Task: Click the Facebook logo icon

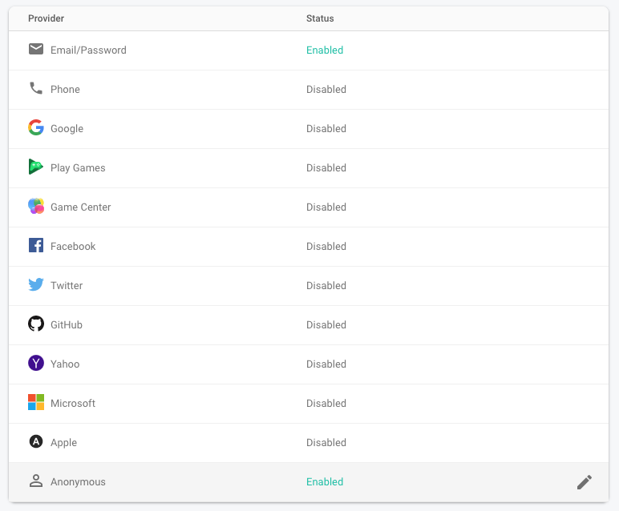Action: 35,246
